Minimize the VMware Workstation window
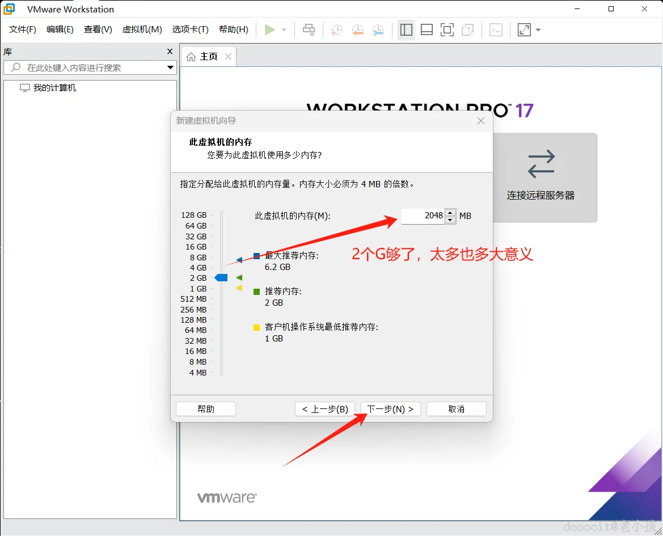The image size is (663, 536). point(577,9)
